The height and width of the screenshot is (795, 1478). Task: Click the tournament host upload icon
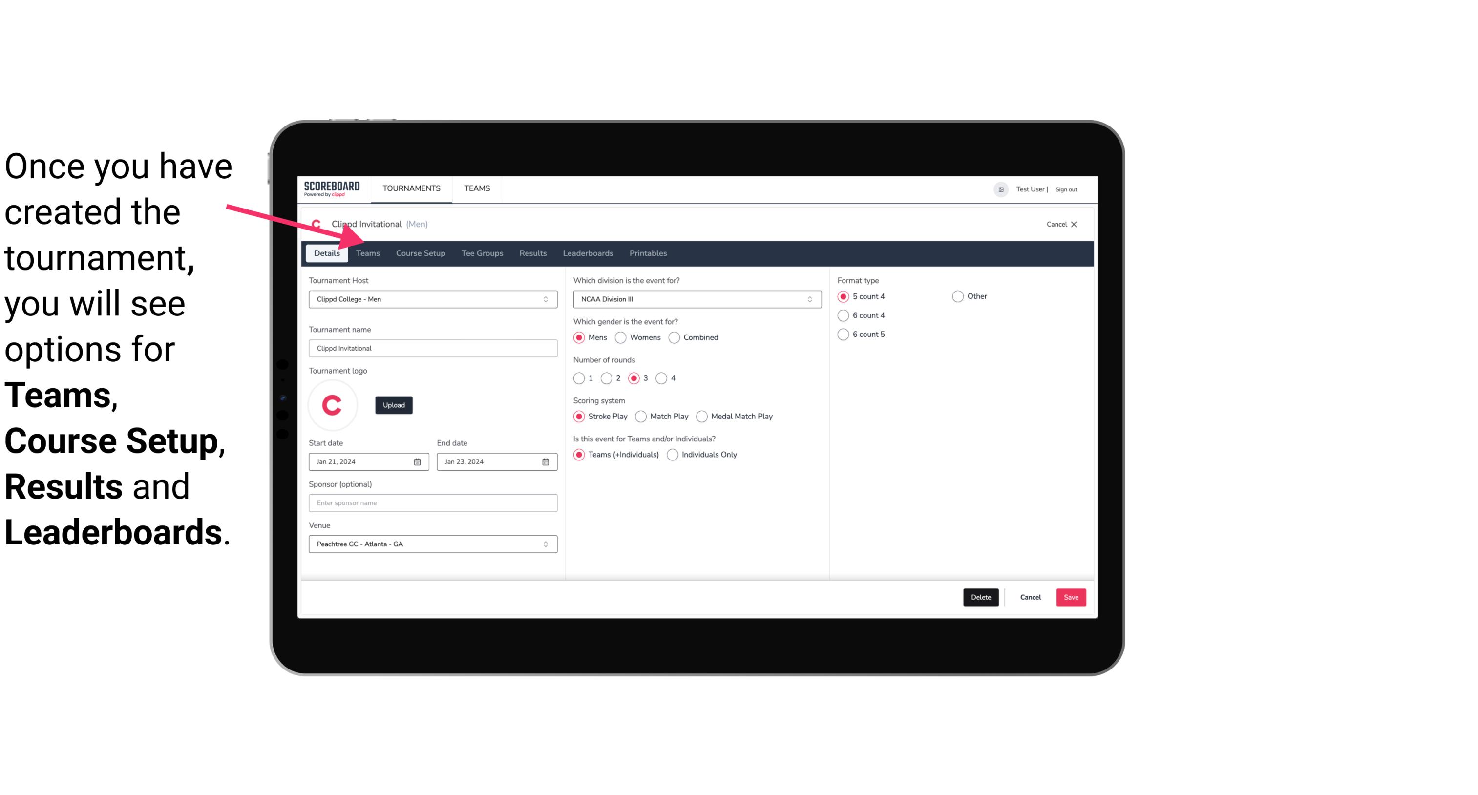coord(394,405)
